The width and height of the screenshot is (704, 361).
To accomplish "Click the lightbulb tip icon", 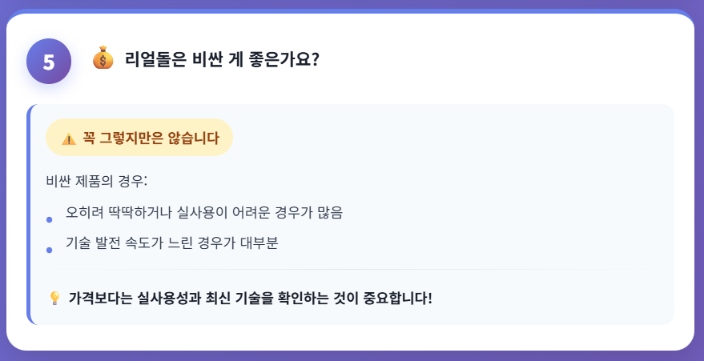I will (54, 299).
